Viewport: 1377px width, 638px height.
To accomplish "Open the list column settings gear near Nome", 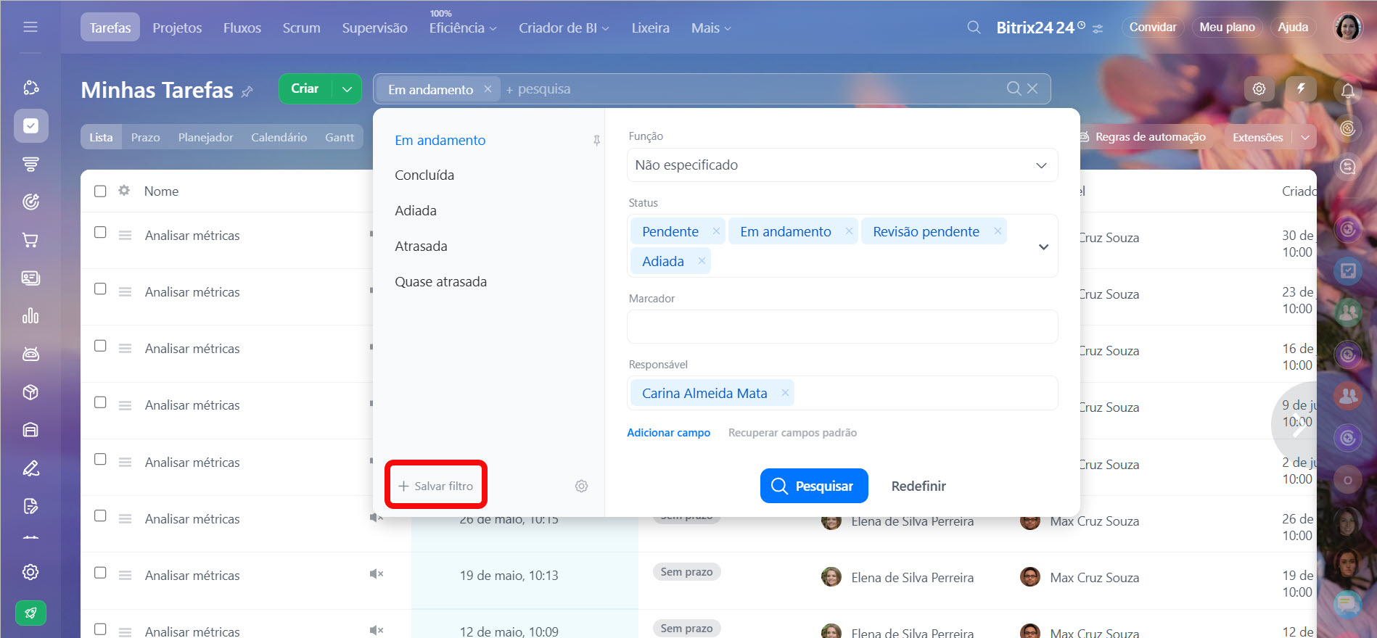I will pos(124,190).
